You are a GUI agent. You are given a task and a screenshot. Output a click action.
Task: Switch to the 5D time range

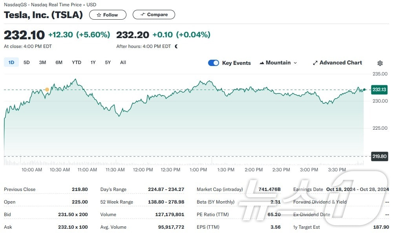coord(27,62)
